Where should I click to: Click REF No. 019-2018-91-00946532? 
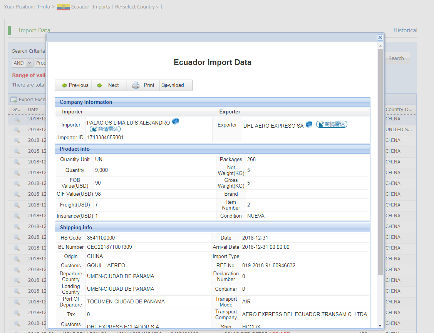tap(268, 266)
